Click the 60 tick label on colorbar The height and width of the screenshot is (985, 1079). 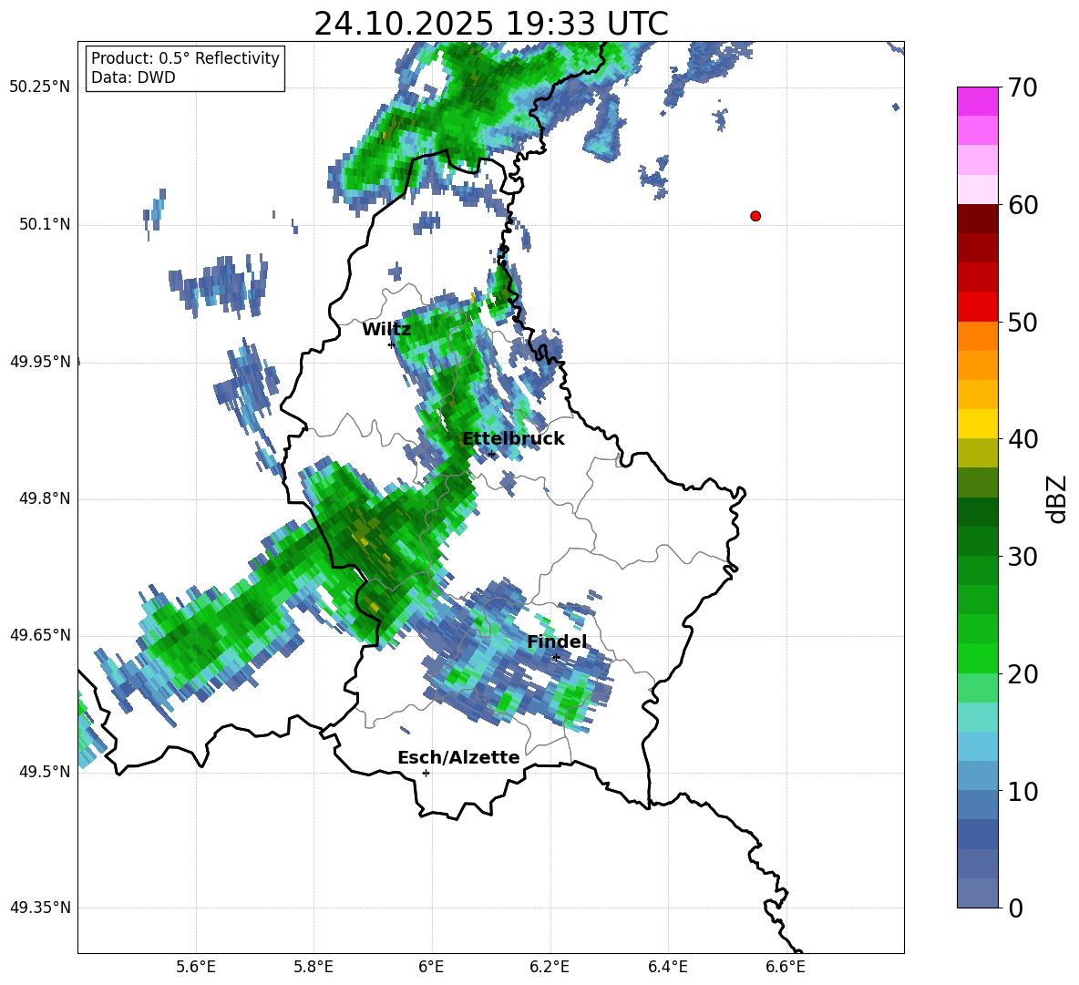(x=1022, y=205)
